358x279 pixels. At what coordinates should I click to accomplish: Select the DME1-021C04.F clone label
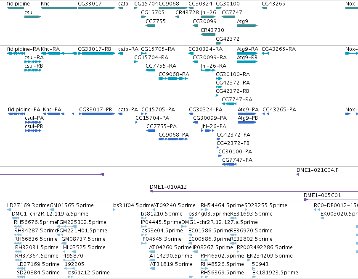coord(317,170)
